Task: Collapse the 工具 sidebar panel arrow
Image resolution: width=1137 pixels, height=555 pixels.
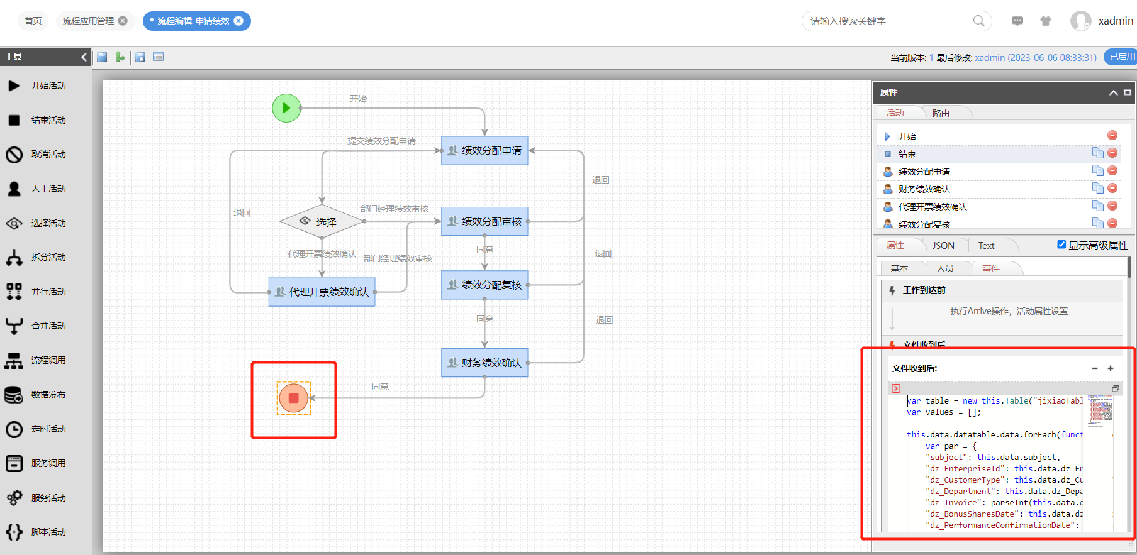Action: click(x=84, y=57)
